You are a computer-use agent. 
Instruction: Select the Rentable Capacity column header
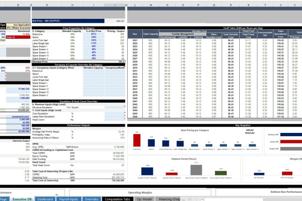(x=93, y=68)
